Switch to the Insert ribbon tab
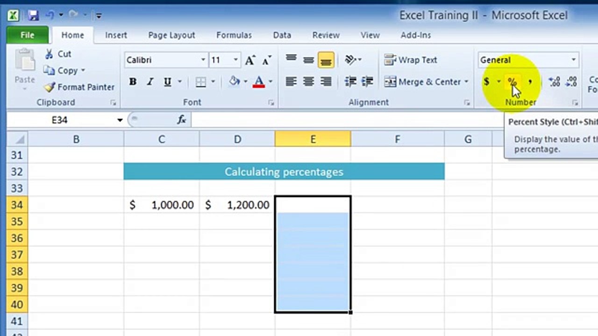The height and width of the screenshot is (336, 598). click(x=116, y=35)
